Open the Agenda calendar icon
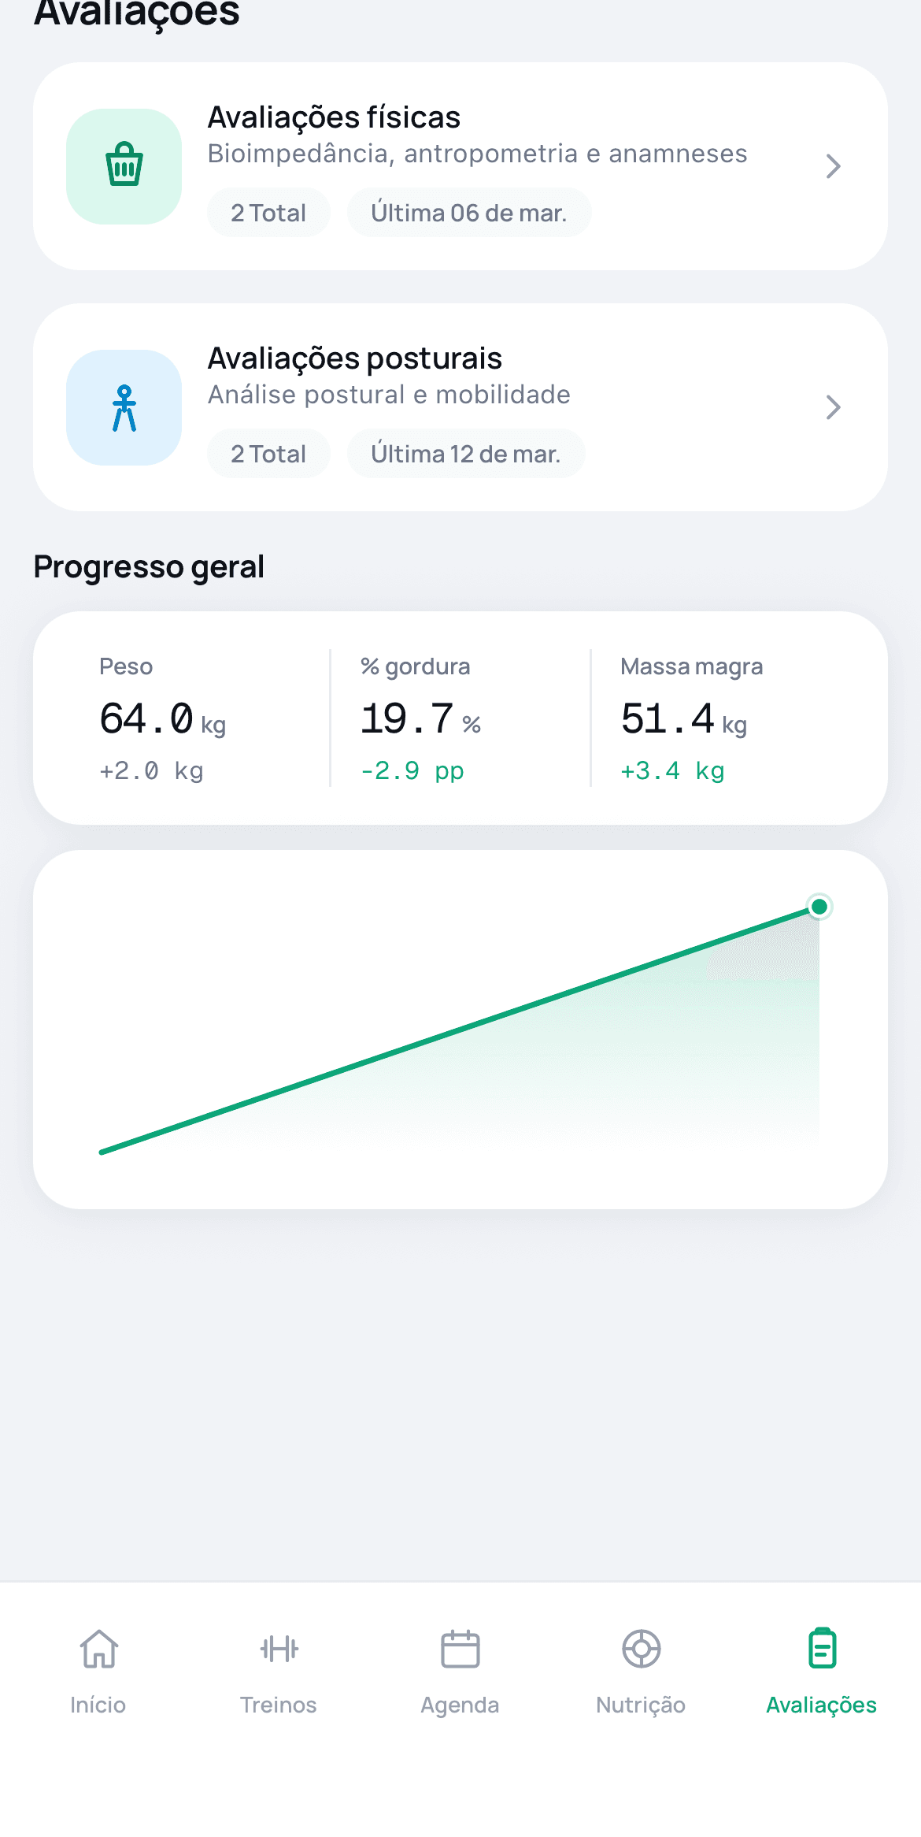Screen dimensions: 921x1837 (x=460, y=1649)
